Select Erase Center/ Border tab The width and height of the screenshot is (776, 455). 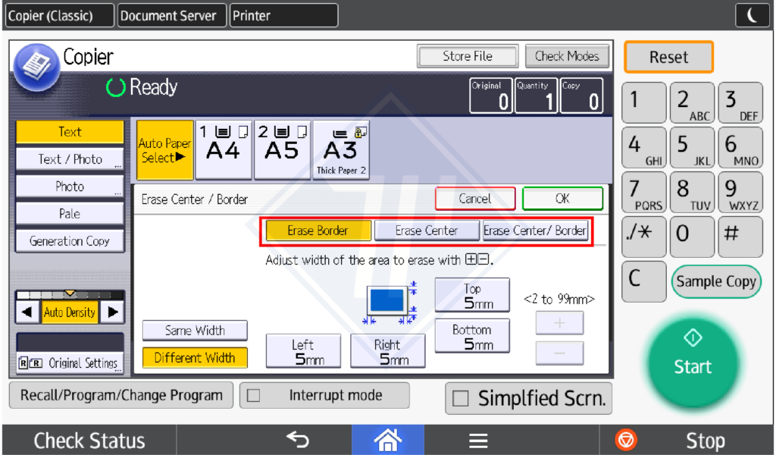535,231
